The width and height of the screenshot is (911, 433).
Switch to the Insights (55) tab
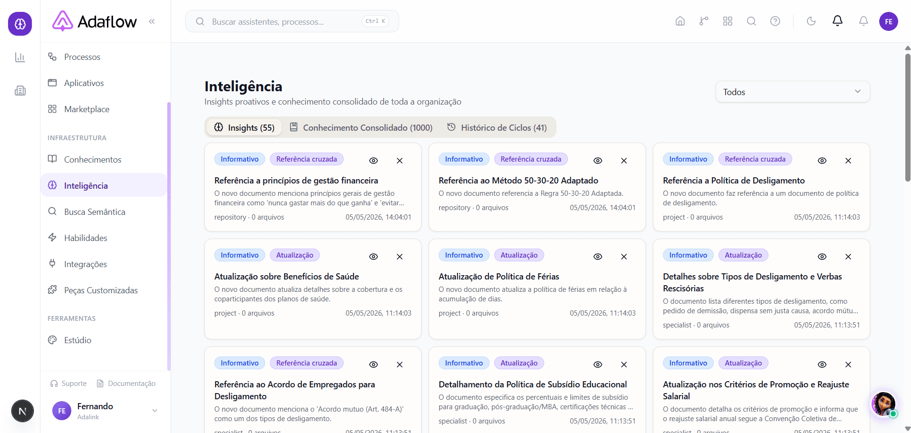pyautogui.click(x=244, y=127)
